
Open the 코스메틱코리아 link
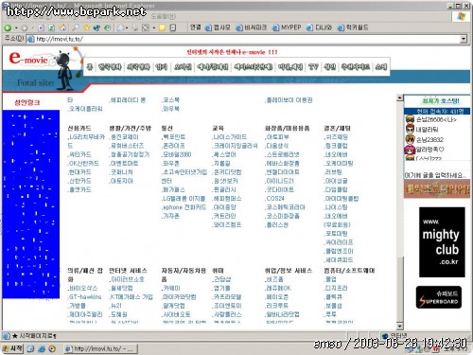pos(285,207)
